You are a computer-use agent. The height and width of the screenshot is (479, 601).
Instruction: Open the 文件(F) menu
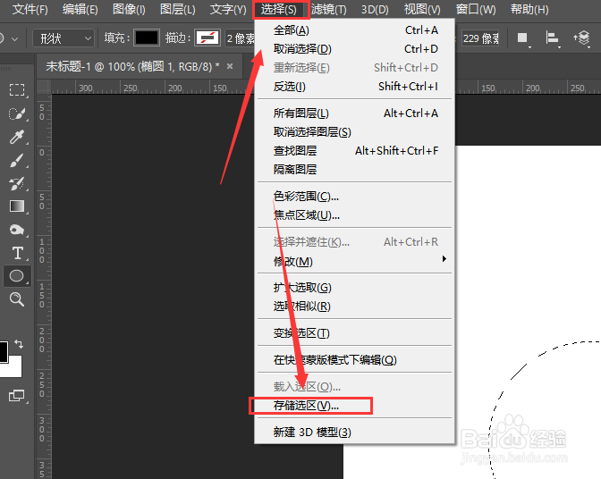pyautogui.click(x=30, y=10)
